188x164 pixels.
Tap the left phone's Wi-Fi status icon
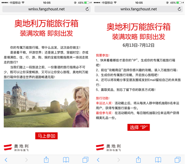click(23, 3)
